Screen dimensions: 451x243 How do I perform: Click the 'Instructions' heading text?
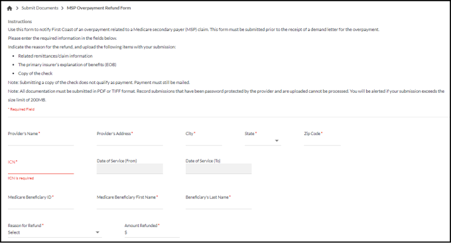pyautogui.click(x=20, y=22)
